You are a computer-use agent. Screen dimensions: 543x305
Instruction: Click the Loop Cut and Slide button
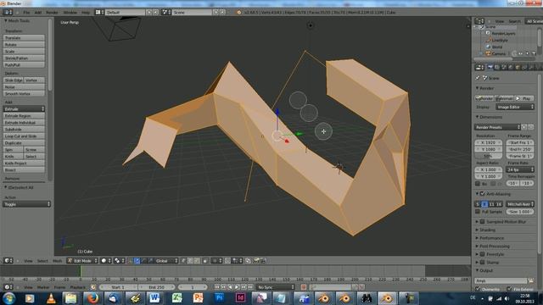coord(24,136)
